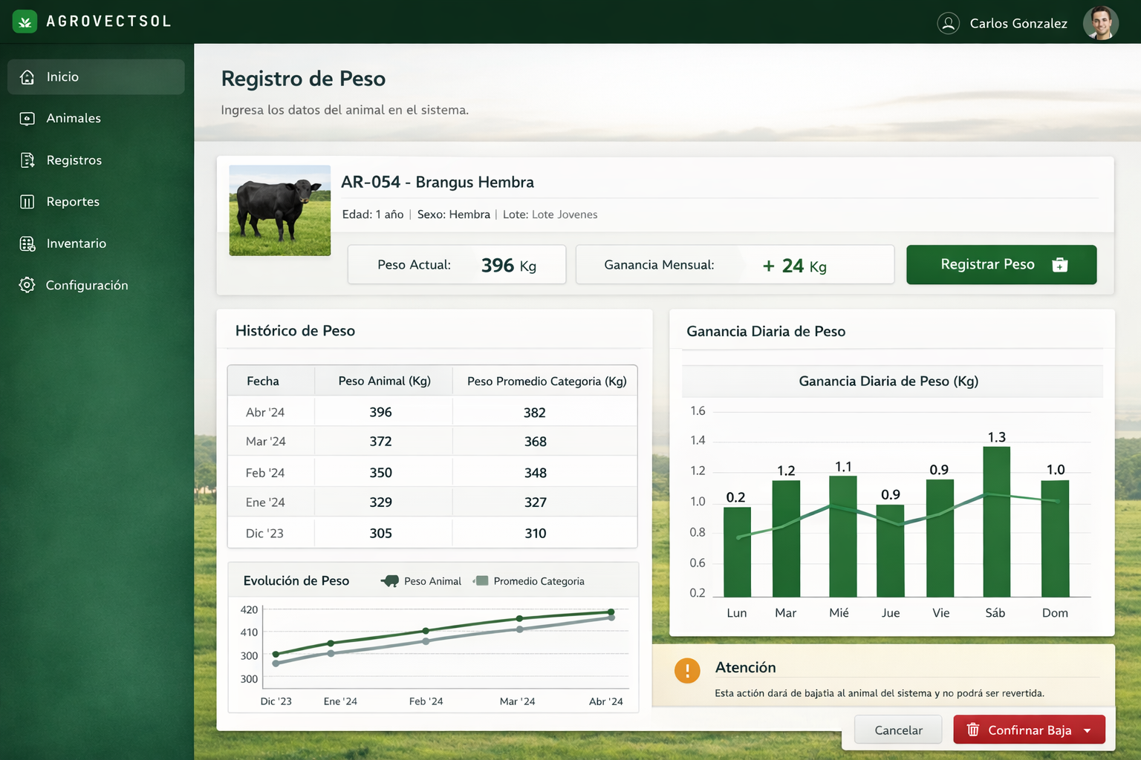This screenshot has width=1141, height=760.
Task: Toggle the Peso Animal legend series
Action: click(x=421, y=581)
